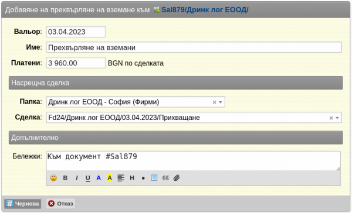
Task: Clear the Папка selection with the x
Action: click(214, 102)
